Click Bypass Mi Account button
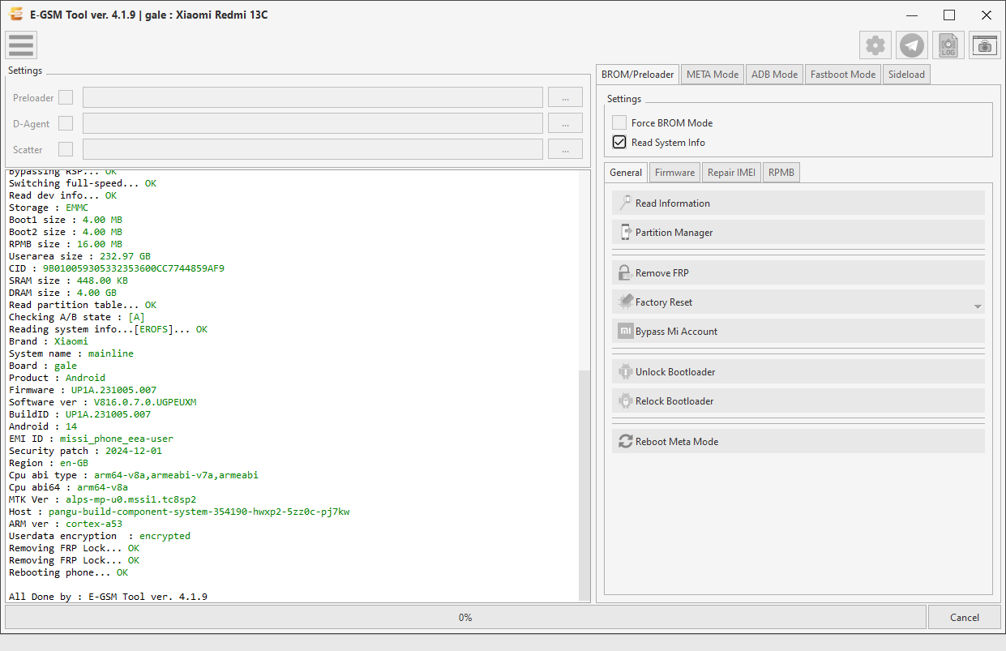 click(x=798, y=332)
